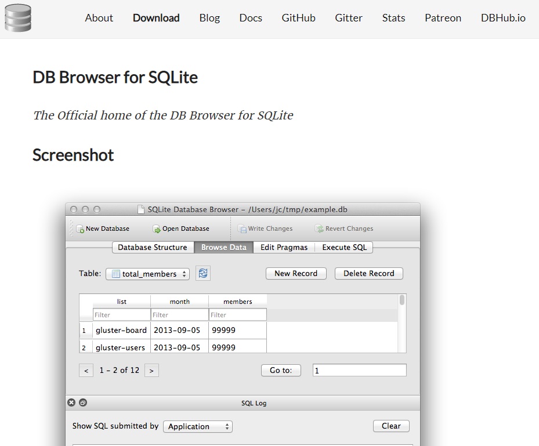Select the gluster-users cell
Image resolution: width=539 pixels, height=446 pixels.
[121, 346]
